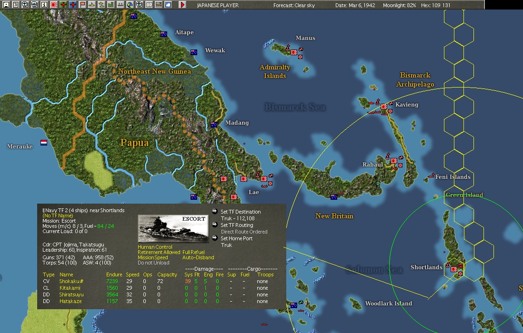The height and width of the screenshot is (333, 523).
Task: Click the green ground units icon
Action: click(x=121, y=5)
